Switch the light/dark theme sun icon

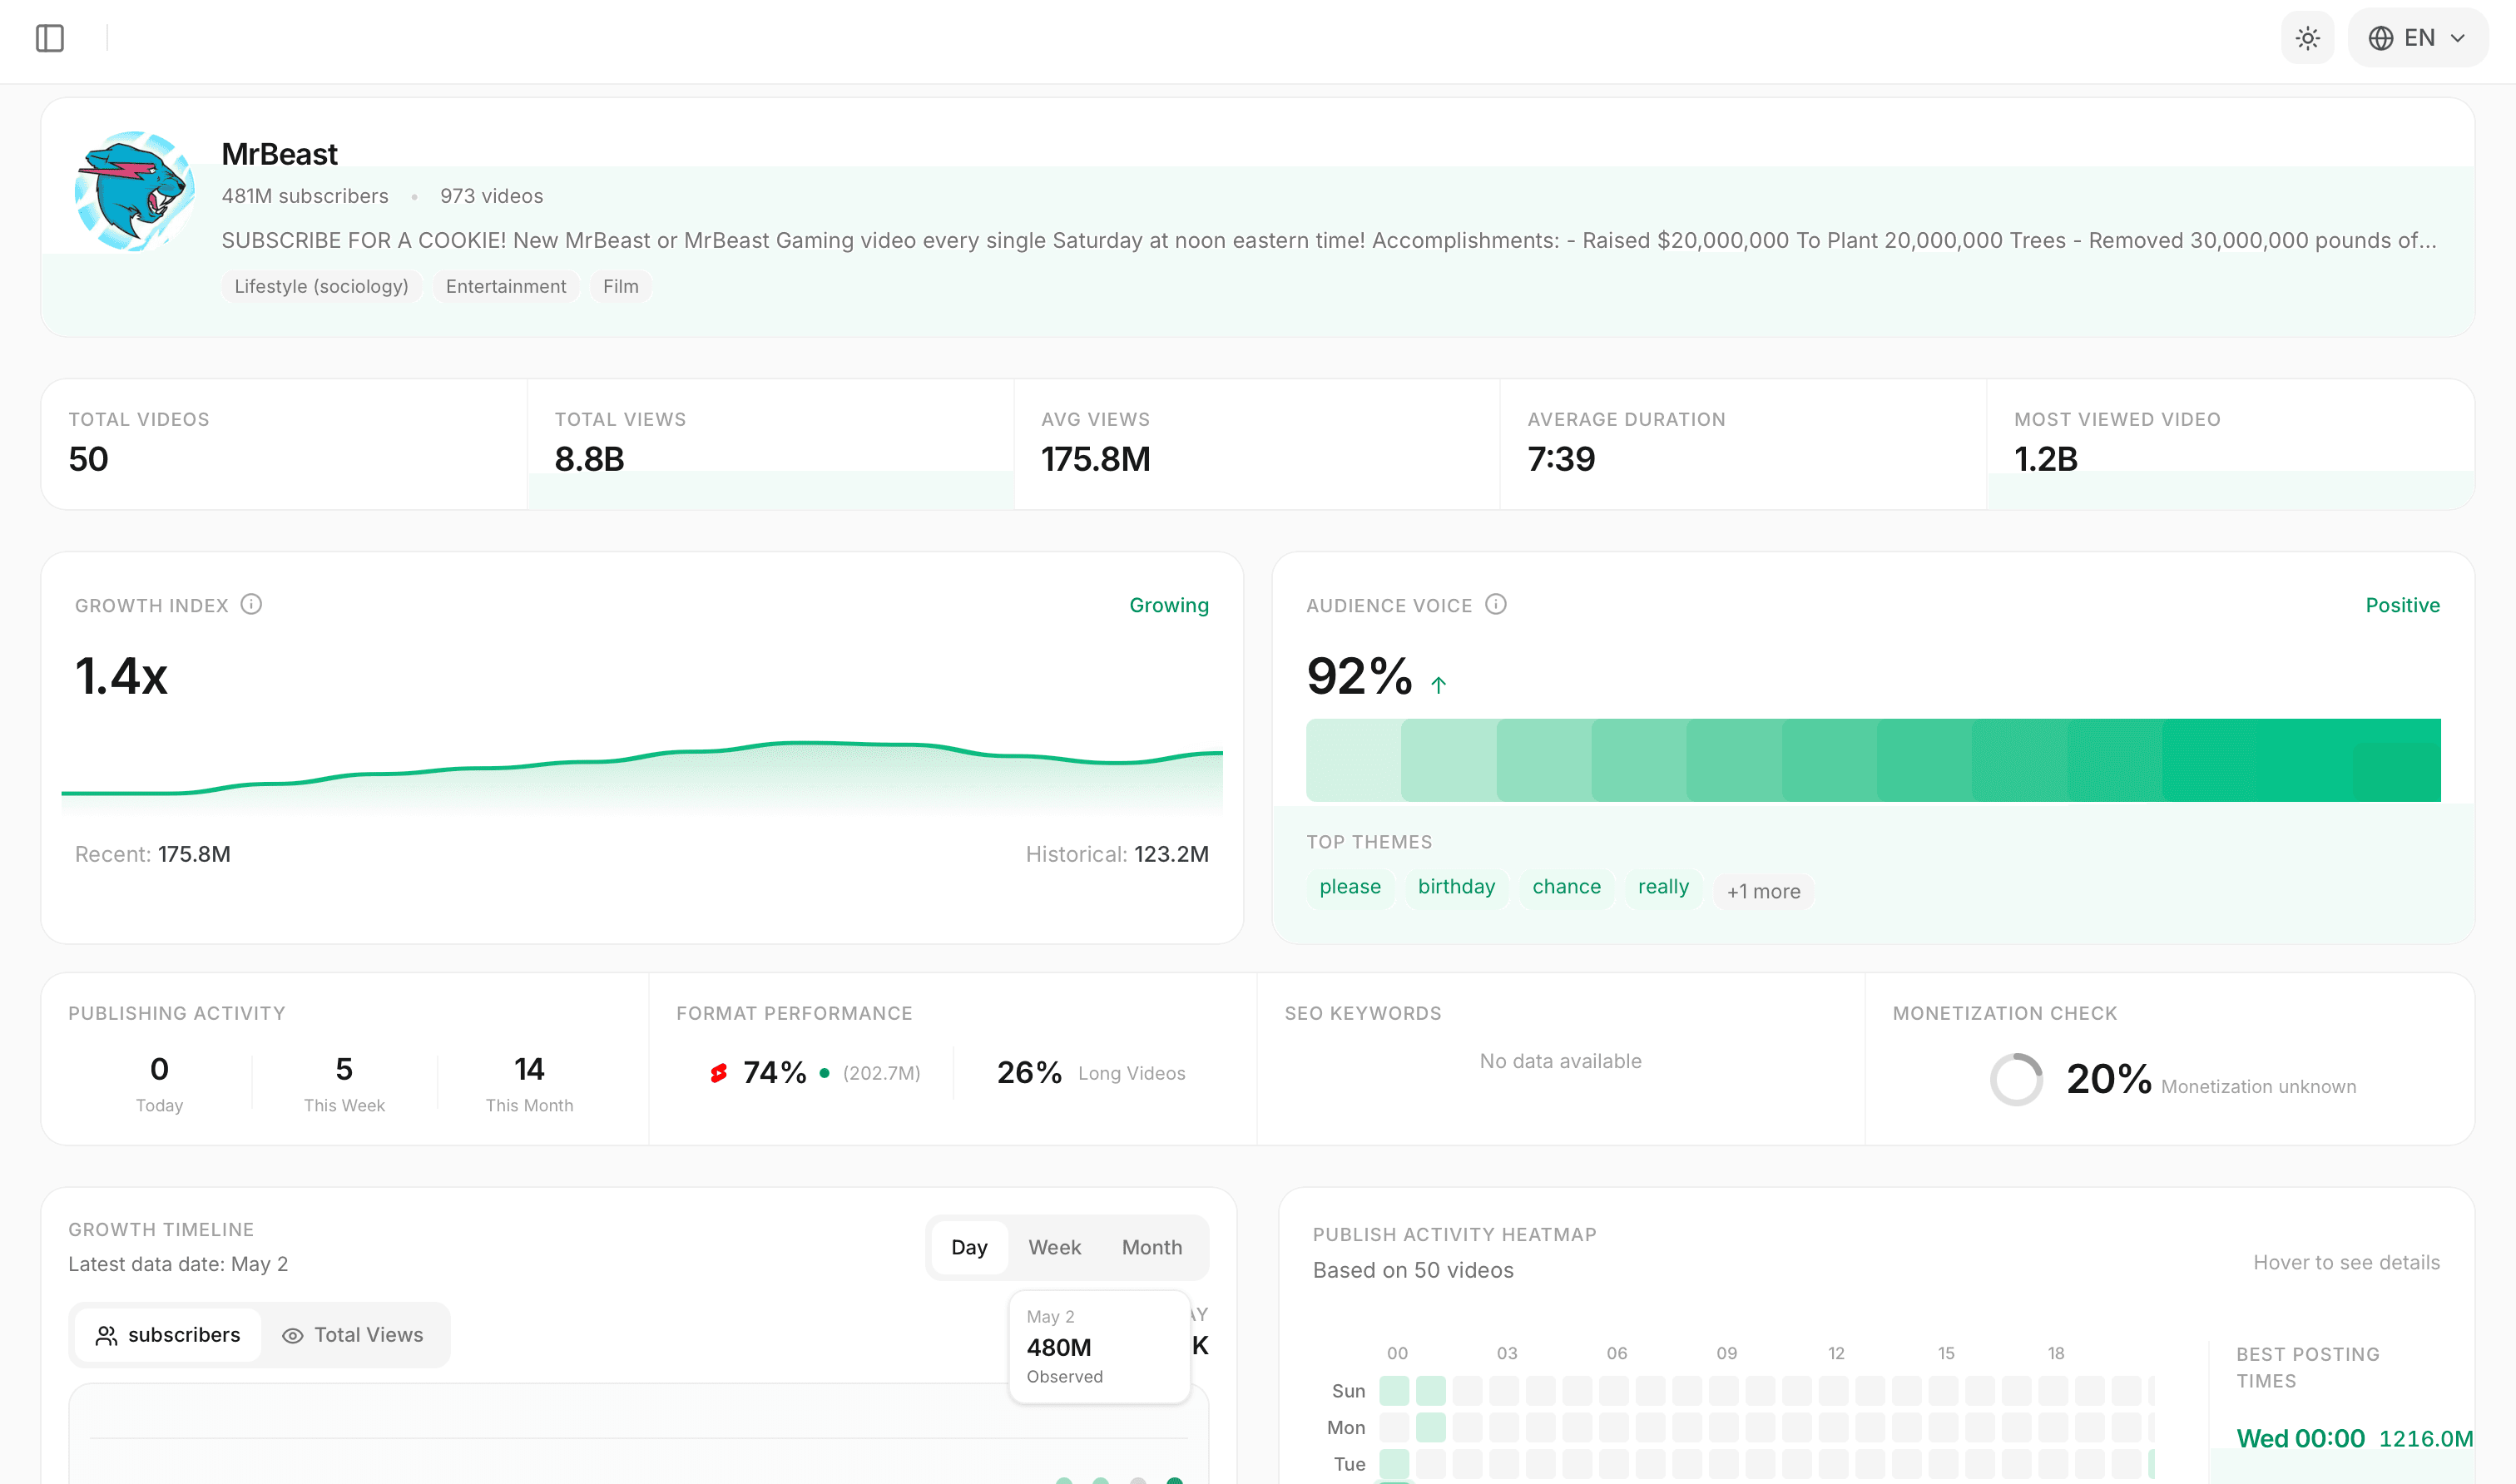pos(2307,38)
